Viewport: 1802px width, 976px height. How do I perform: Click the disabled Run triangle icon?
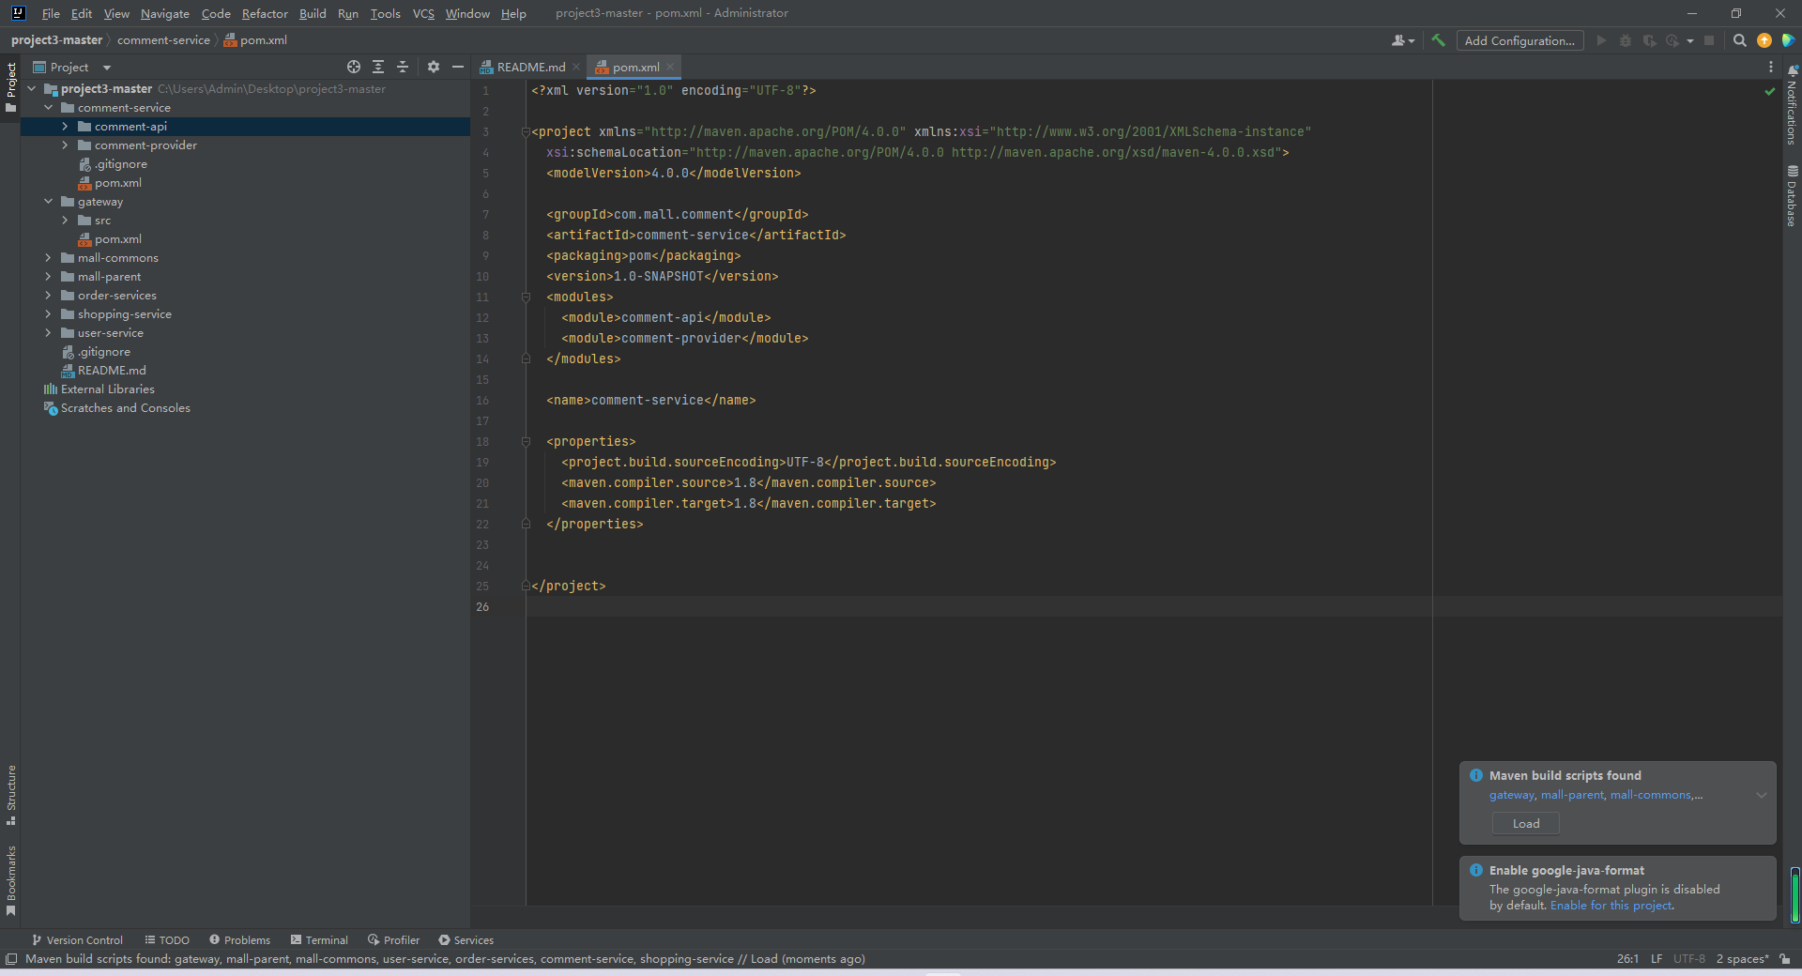(x=1601, y=40)
